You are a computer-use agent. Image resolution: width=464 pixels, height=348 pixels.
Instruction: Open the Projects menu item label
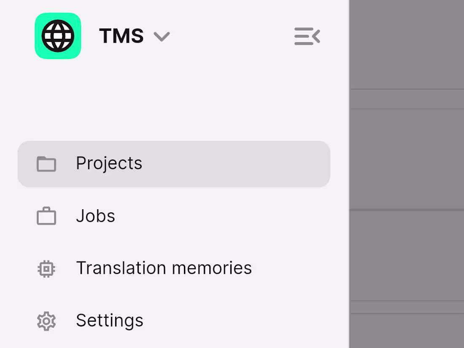coord(109,163)
